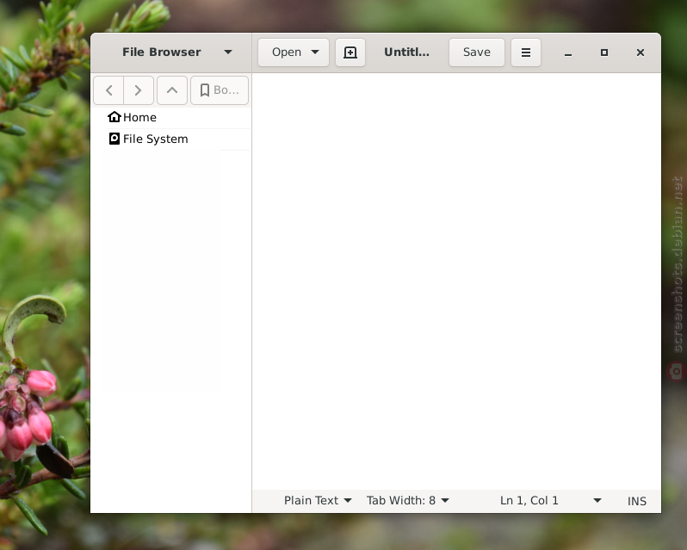Image resolution: width=687 pixels, height=550 pixels.
Task: Open the Tab Width: 8 dropdown
Action: [x=408, y=501]
